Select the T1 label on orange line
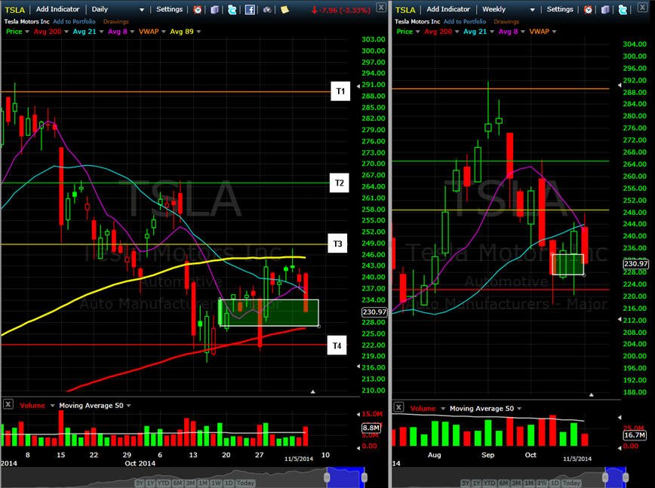 point(340,91)
